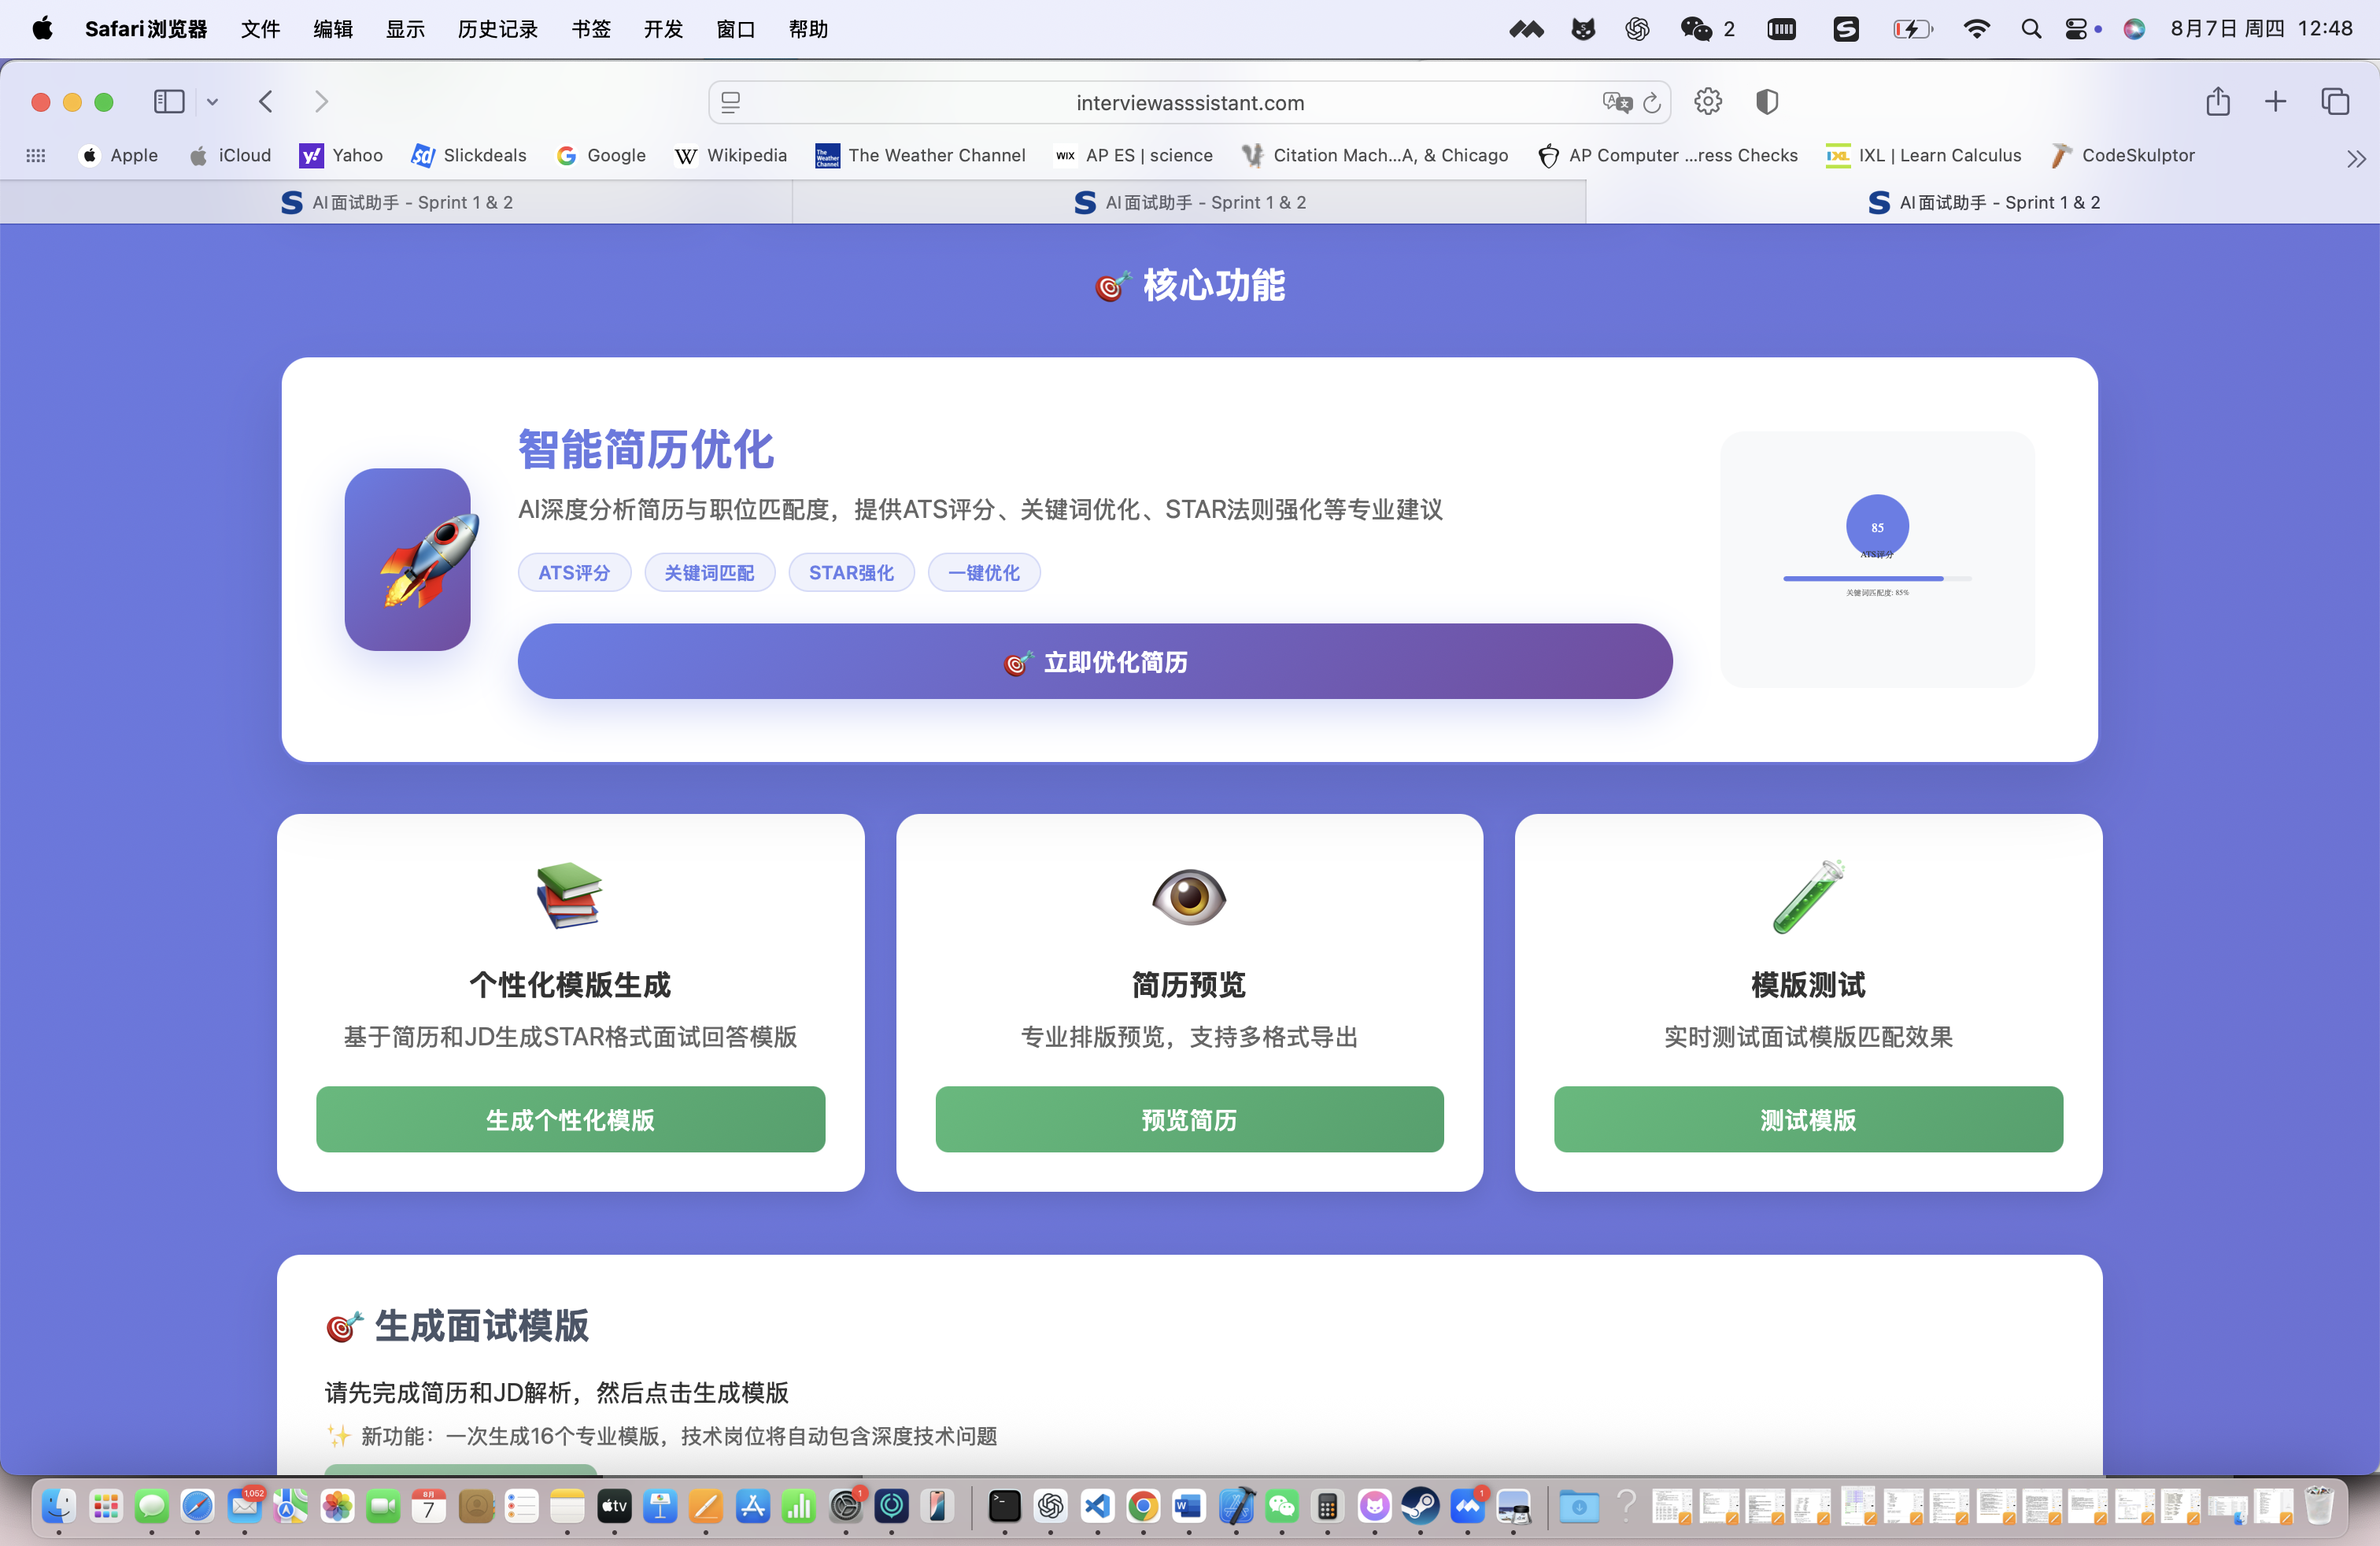Open The Weather Channel bookmark

tap(920, 156)
